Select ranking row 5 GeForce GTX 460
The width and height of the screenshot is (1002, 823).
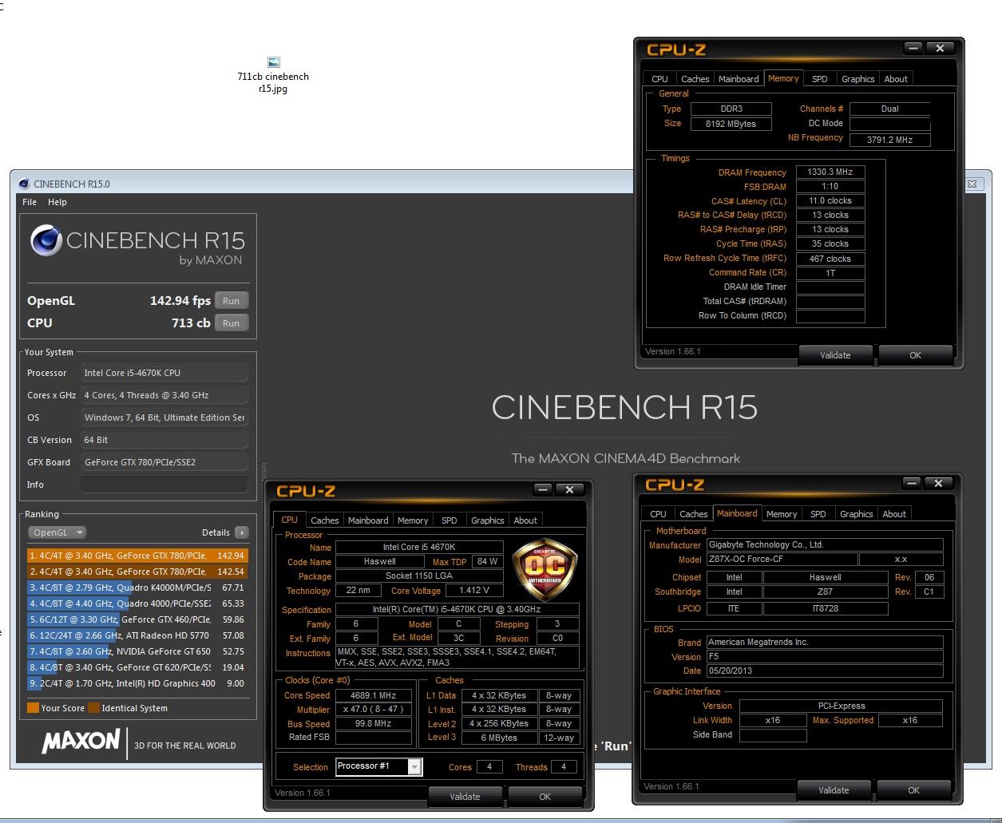[x=137, y=619]
